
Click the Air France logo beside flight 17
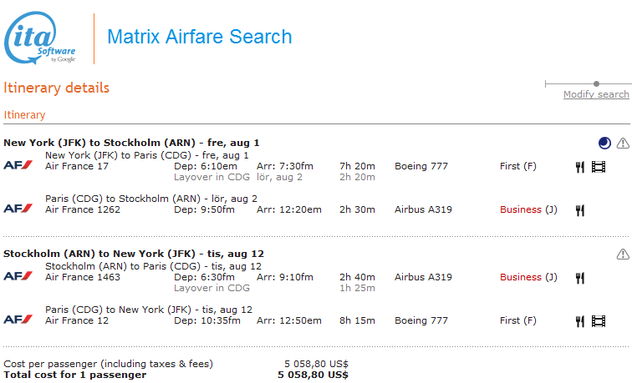coord(18,165)
